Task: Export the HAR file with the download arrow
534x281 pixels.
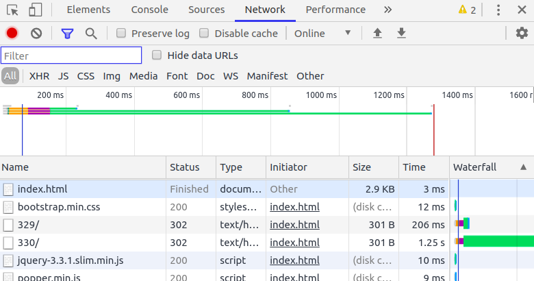Action: (x=401, y=33)
